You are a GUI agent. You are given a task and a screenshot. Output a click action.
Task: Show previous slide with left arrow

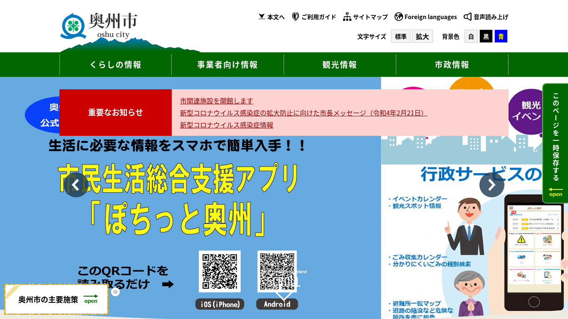(x=76, y=185)
